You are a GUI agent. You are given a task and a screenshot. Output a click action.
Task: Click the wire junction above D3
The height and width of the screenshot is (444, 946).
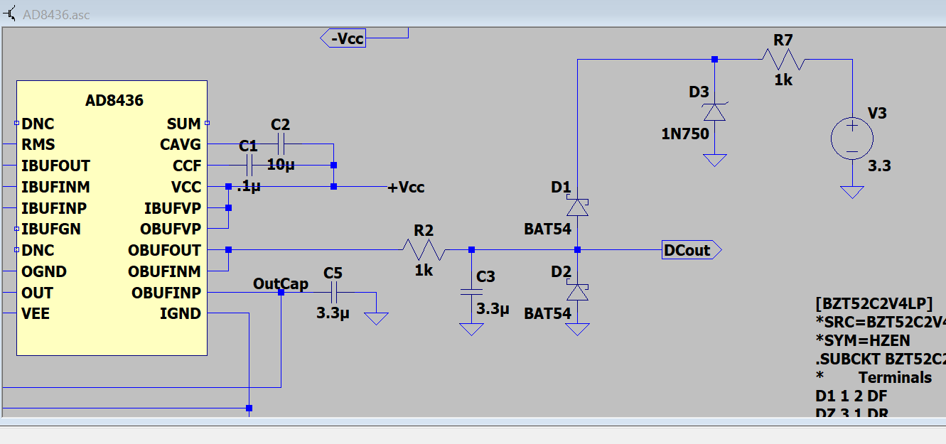point(715,60)
